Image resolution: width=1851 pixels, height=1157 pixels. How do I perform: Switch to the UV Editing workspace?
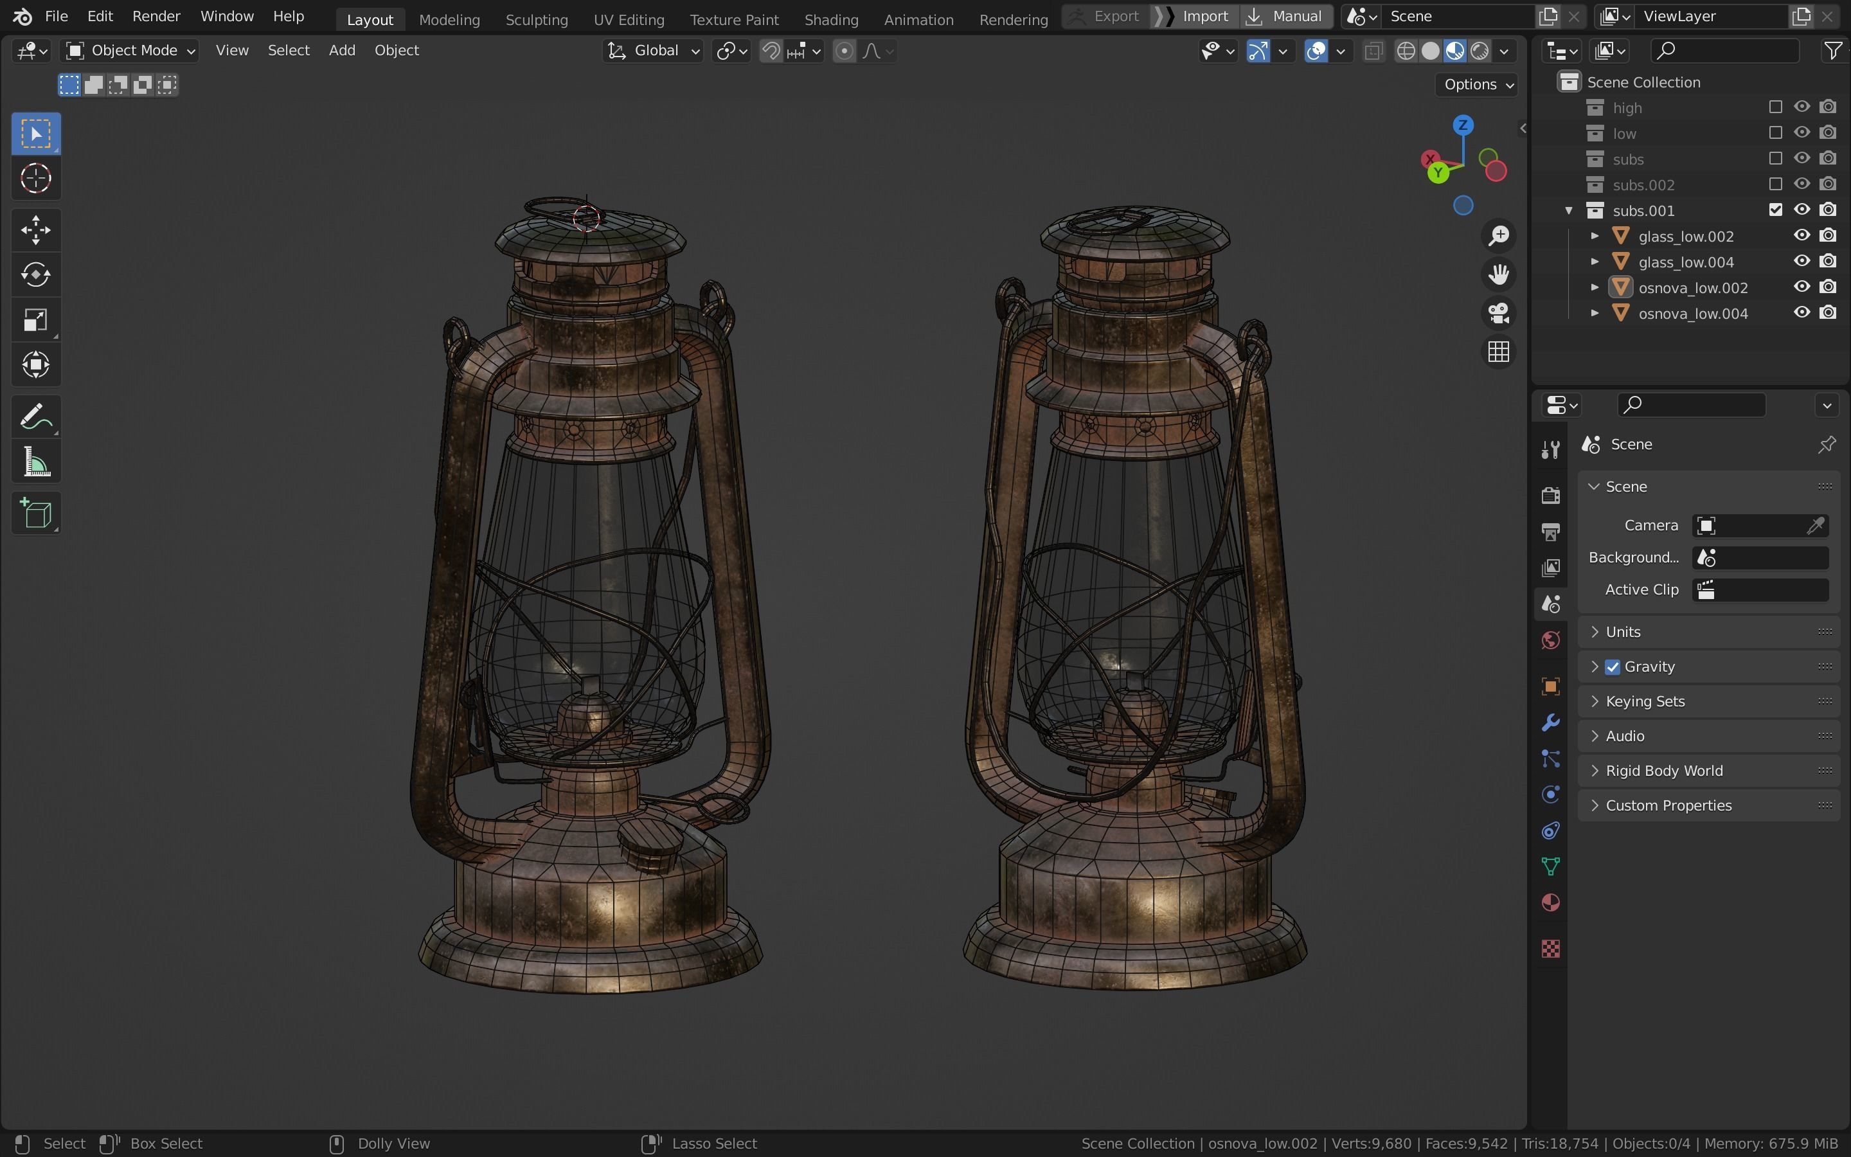pos(629,19)
